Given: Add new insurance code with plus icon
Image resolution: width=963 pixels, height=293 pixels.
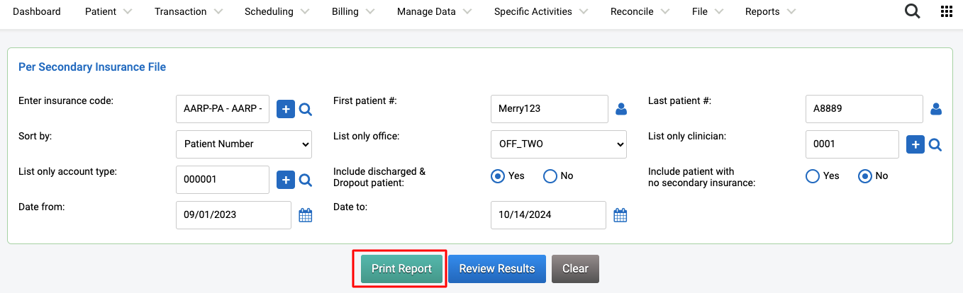Looking at the screenshot, I should coord(286,109).
